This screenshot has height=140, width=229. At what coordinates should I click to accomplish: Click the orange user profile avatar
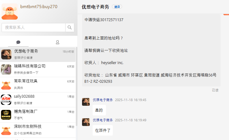pyautogui.click(x=9, y=11)
